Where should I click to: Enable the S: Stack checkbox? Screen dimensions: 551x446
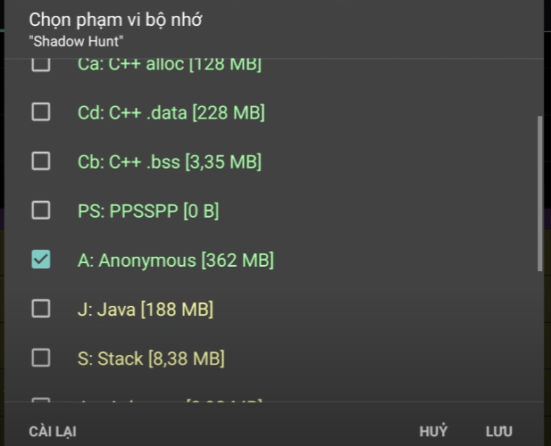point(41,358)
